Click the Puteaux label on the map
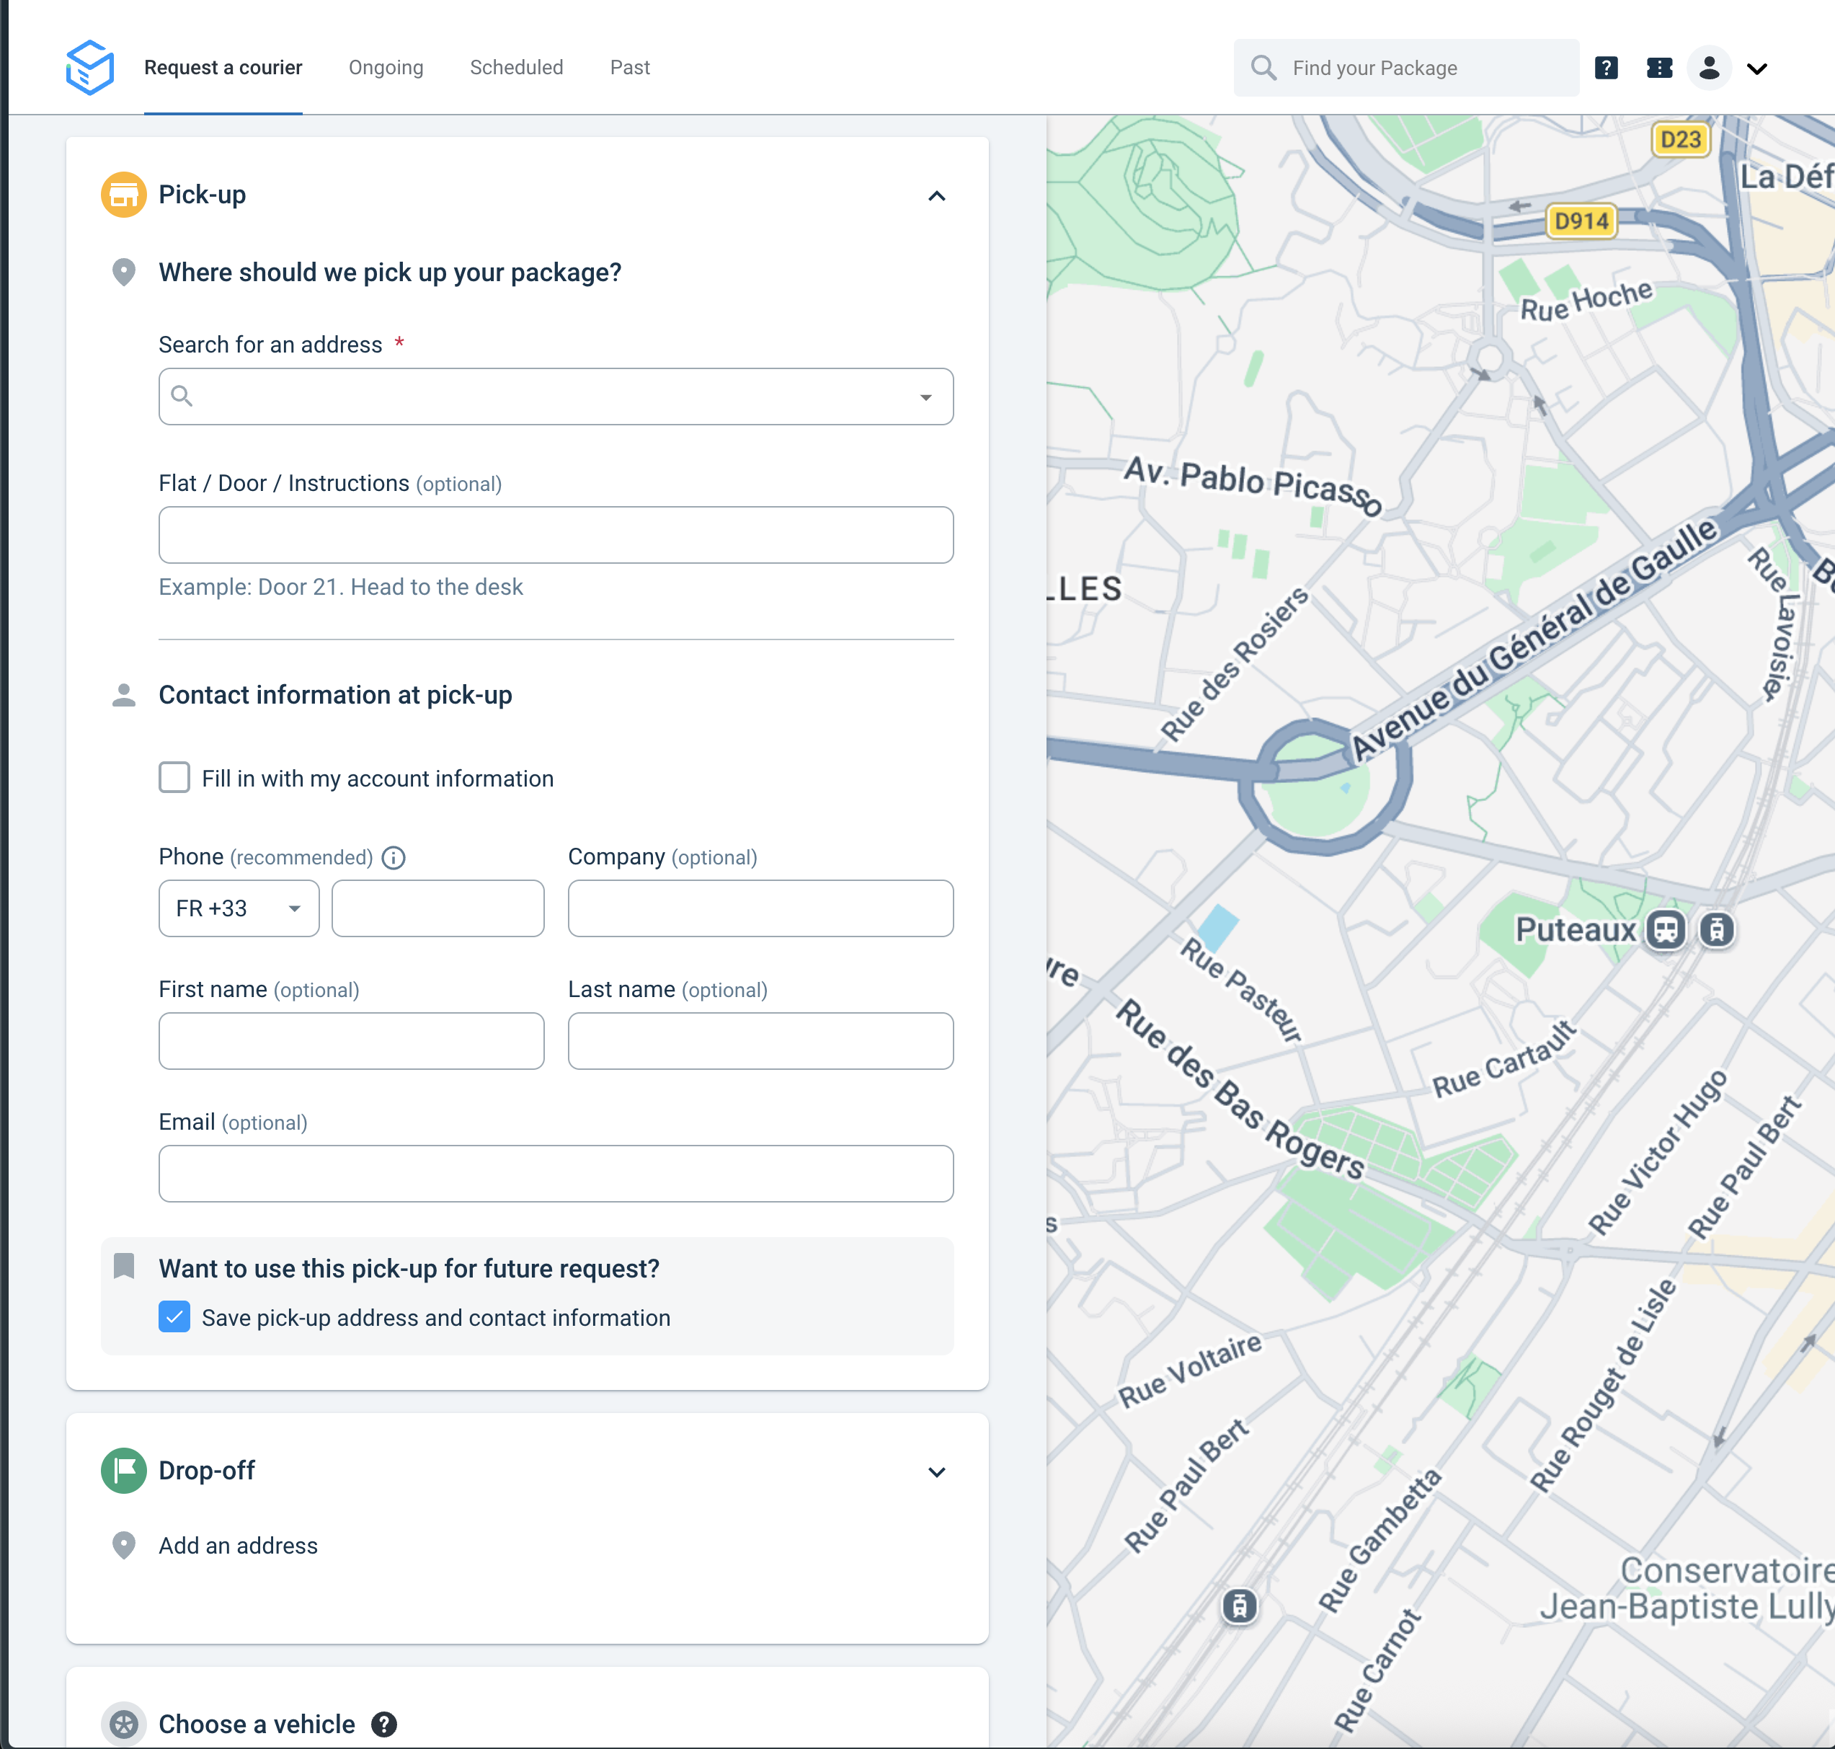 (x=1575, y=929)
